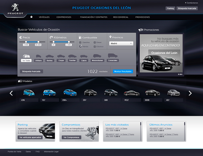Open the Vehículos menu

click(44, 17)
